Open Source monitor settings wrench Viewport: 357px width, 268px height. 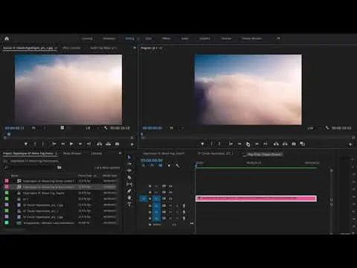pyautogui.click(x=106, y=128)
